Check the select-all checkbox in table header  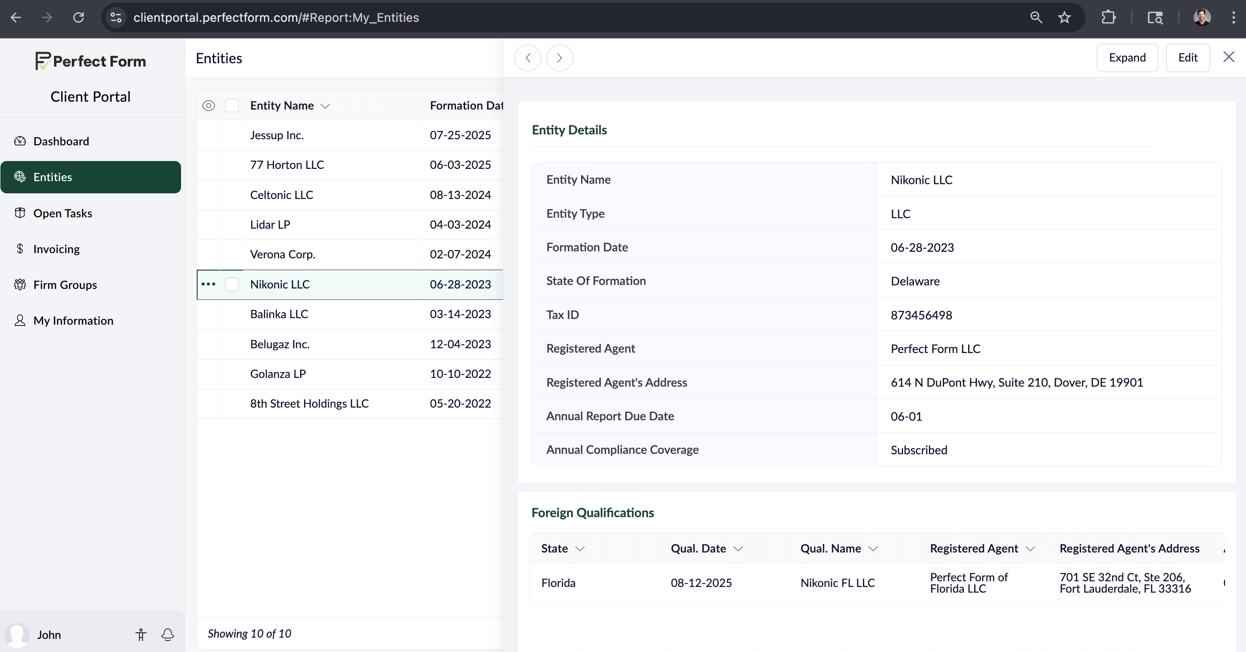tap(232, 106)
